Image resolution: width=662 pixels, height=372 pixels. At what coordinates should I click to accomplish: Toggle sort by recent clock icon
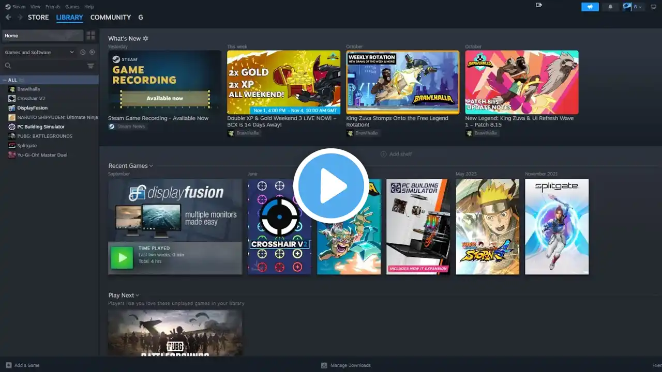point(83,52)
